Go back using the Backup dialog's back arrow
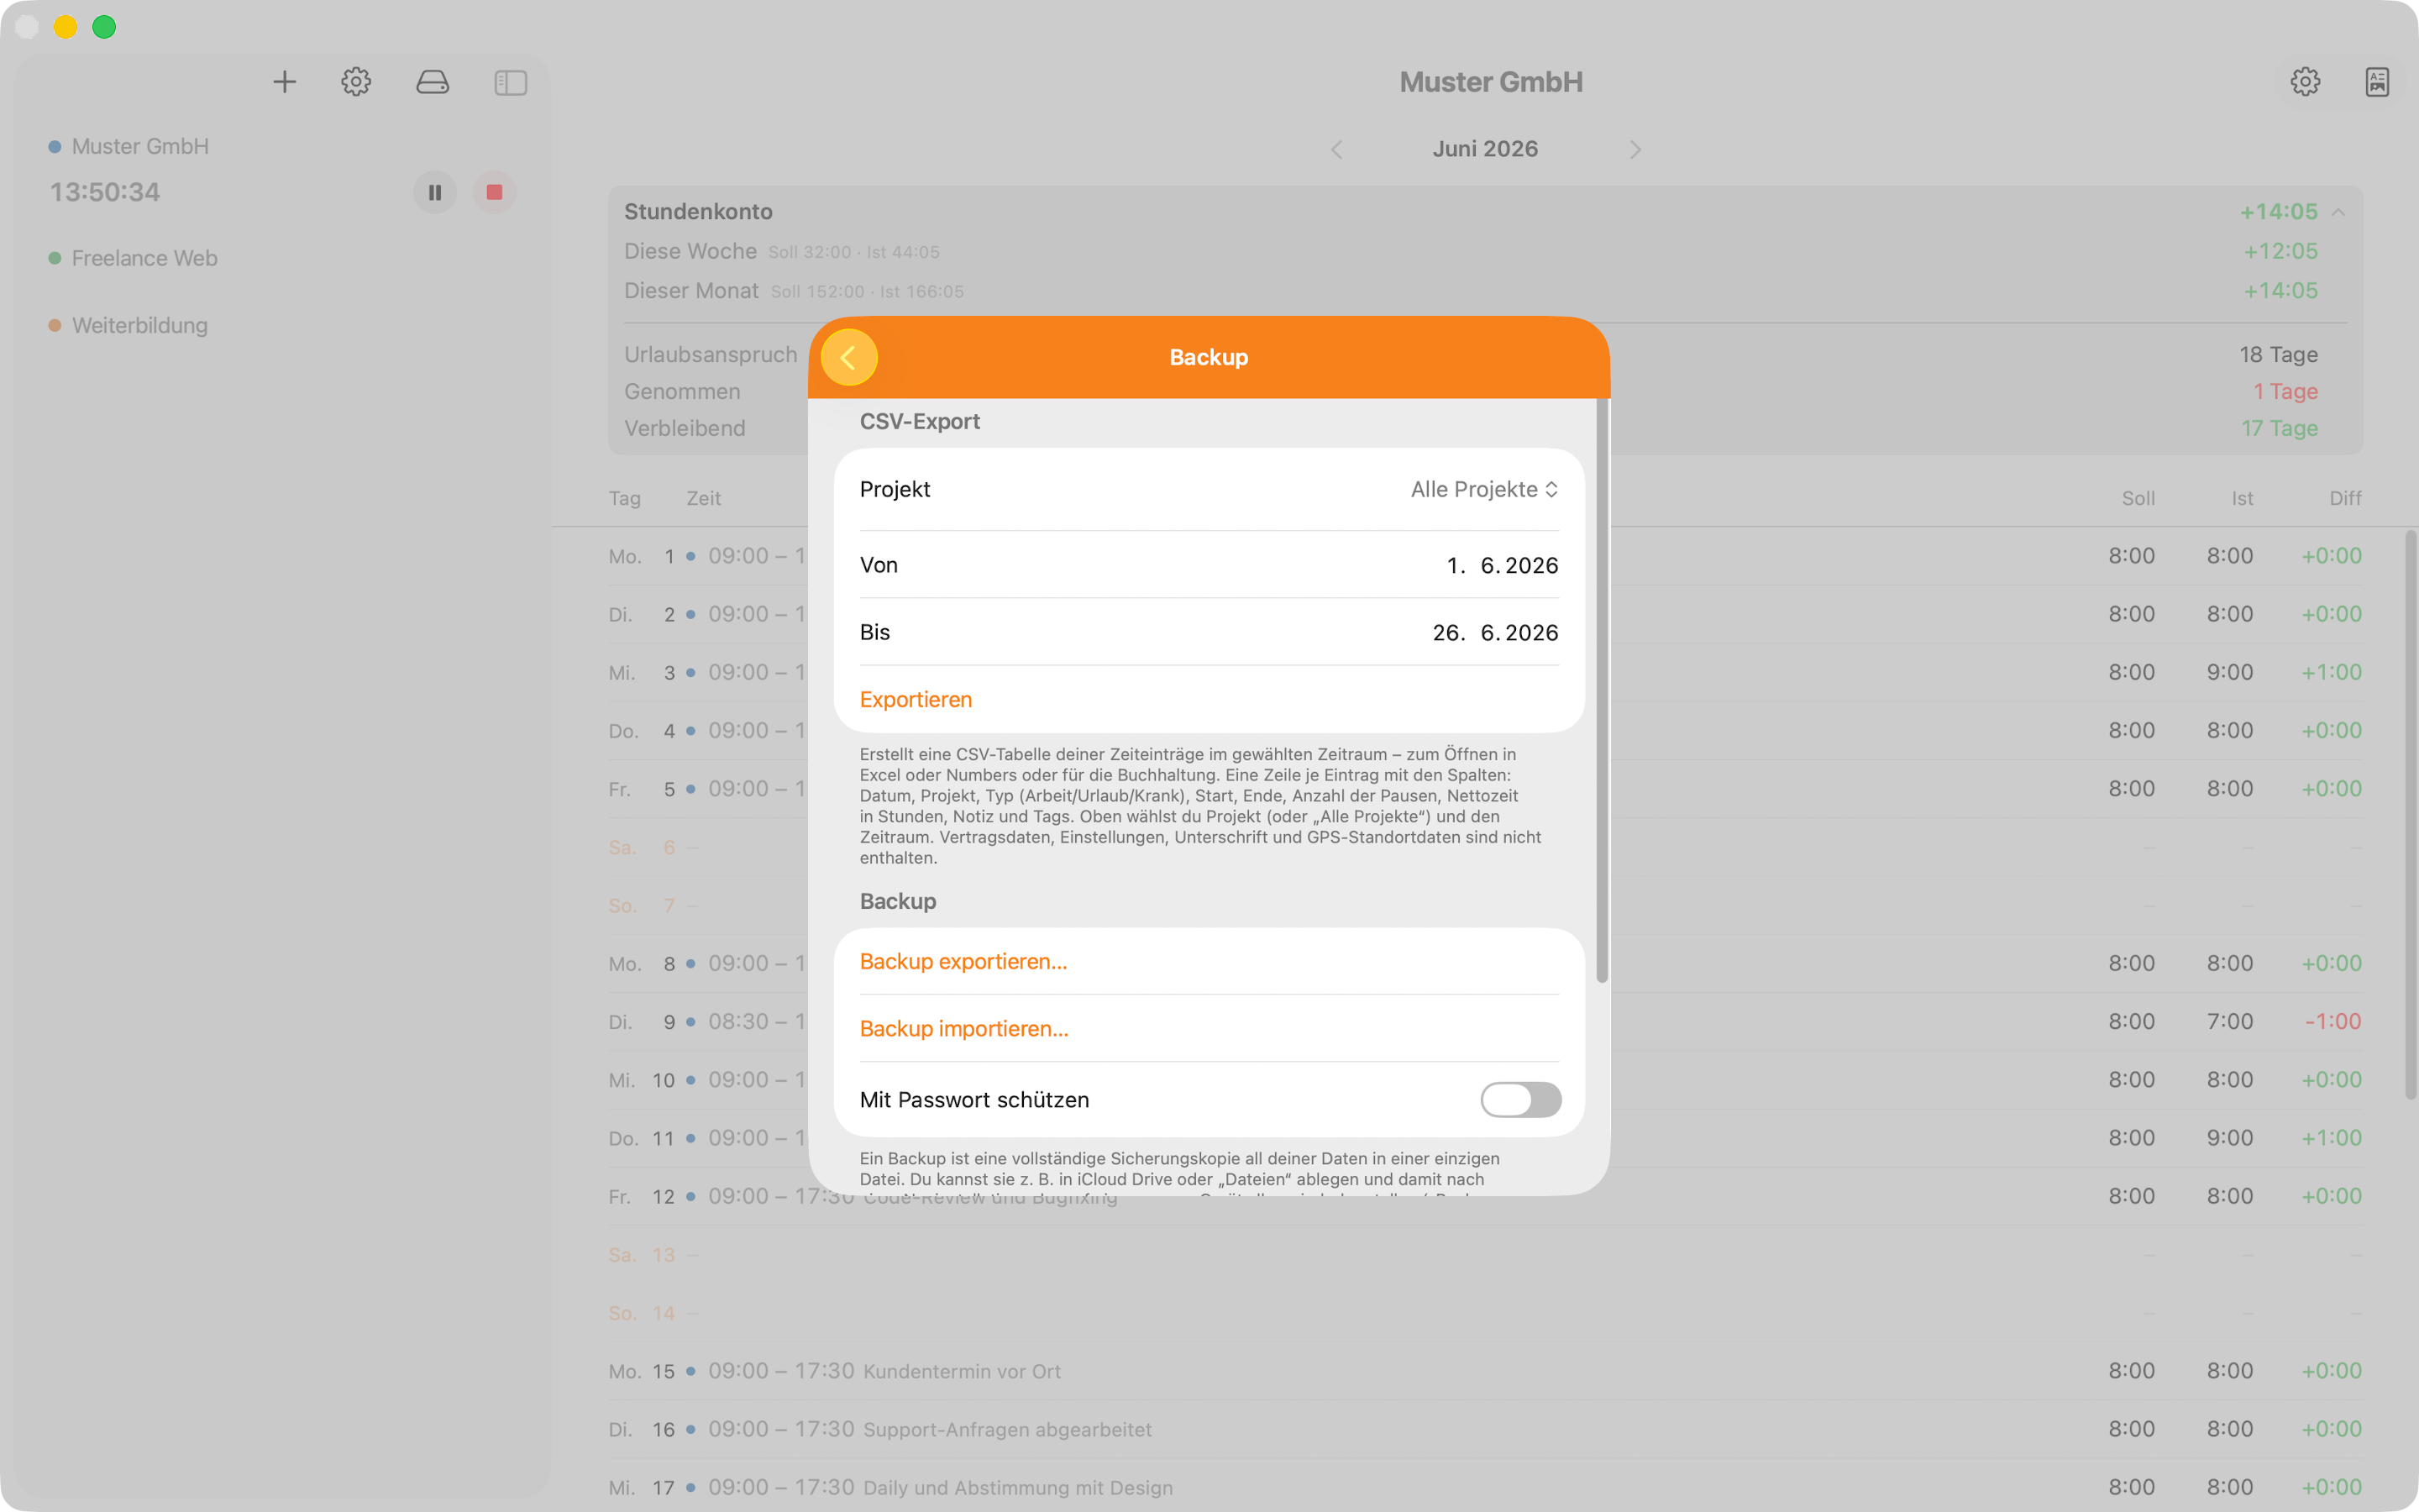Screen dimensions: 2419x1512 [x=848, y=357]
